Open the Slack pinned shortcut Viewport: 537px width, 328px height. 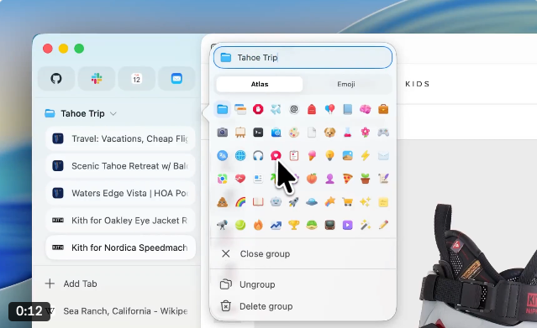tap(97, 79)
